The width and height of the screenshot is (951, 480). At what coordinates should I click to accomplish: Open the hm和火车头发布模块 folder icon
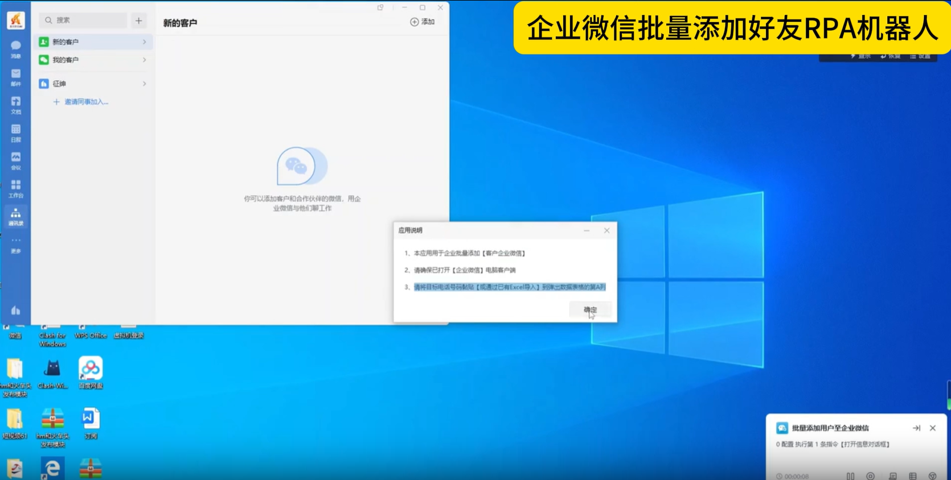point(15,378)
